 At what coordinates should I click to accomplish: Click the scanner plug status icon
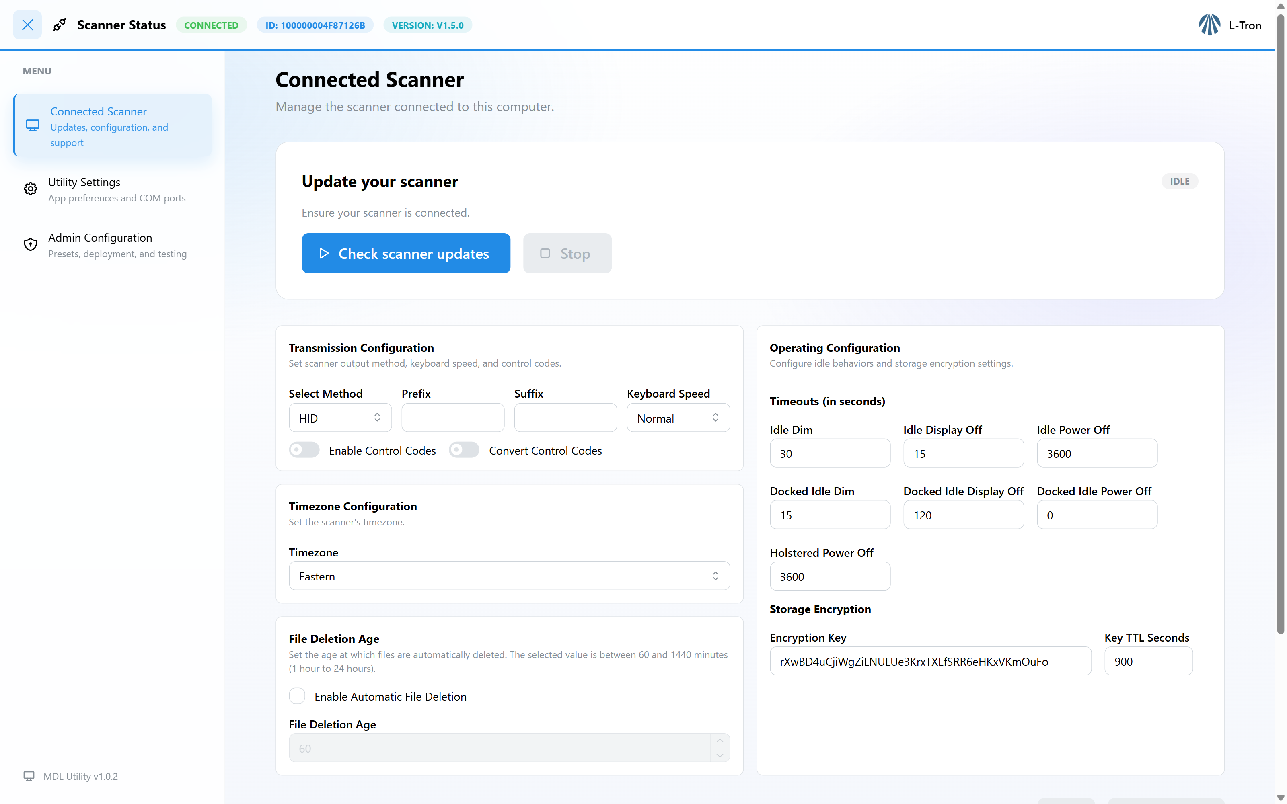60,25
